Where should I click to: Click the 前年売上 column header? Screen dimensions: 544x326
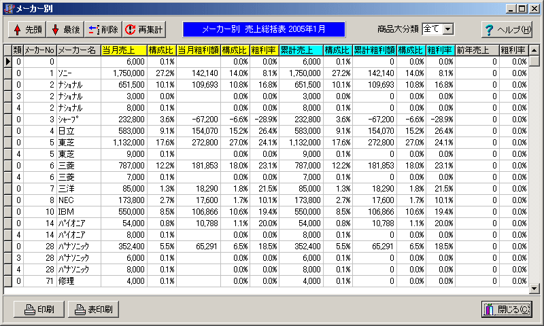(x=477, y=50)
